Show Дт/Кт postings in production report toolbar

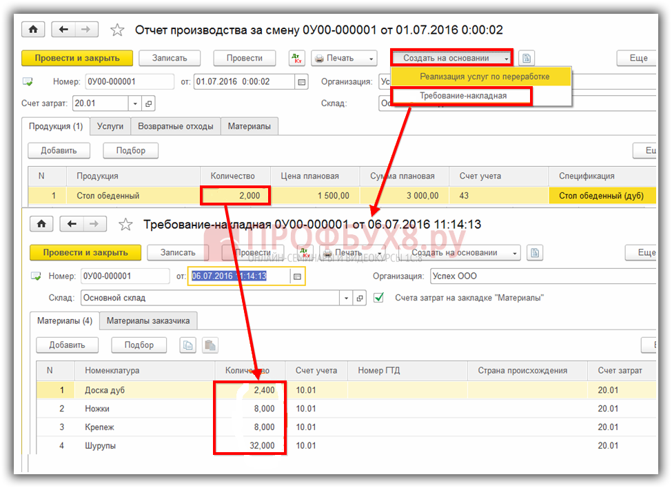coord(296,59)
